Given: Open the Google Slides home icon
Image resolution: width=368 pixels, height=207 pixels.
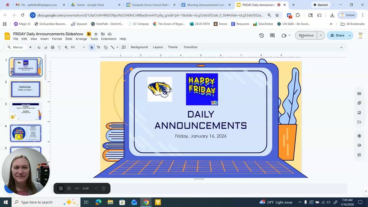Looking at the screenshot, I should point(7,36).
